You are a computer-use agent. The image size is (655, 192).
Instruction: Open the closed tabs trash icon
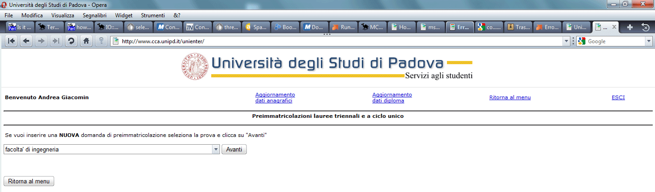pos(645,27)
